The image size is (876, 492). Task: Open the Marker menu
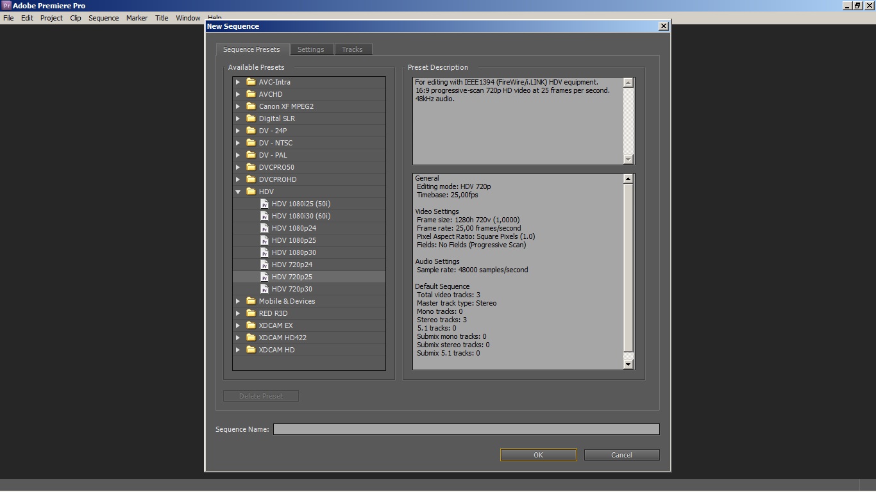(137, 18)
